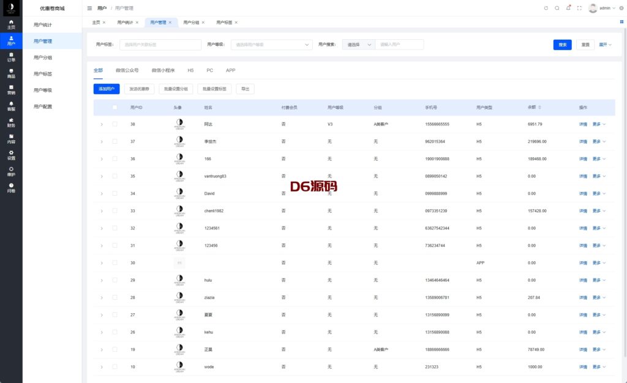This screenshot has width=627, height=383.
Task: Open the tab grid icon at far right
Action: pyautogui.click(x=621, y=22)
